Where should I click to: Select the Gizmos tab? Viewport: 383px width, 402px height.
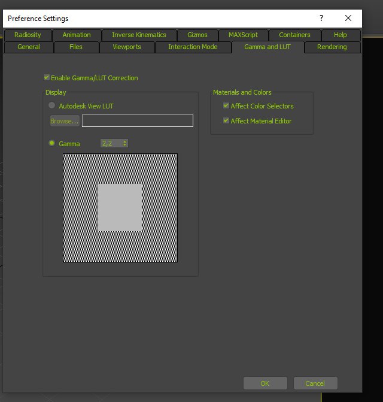pyautogui.click(x=197, y=35)
